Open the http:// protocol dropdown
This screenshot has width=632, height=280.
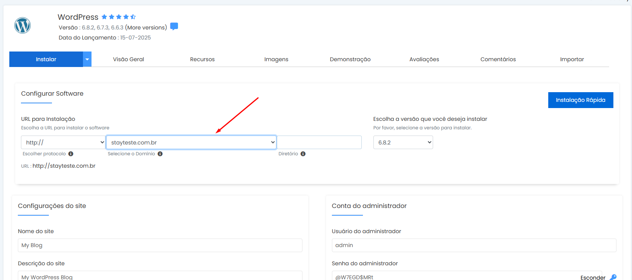[63, 143]
